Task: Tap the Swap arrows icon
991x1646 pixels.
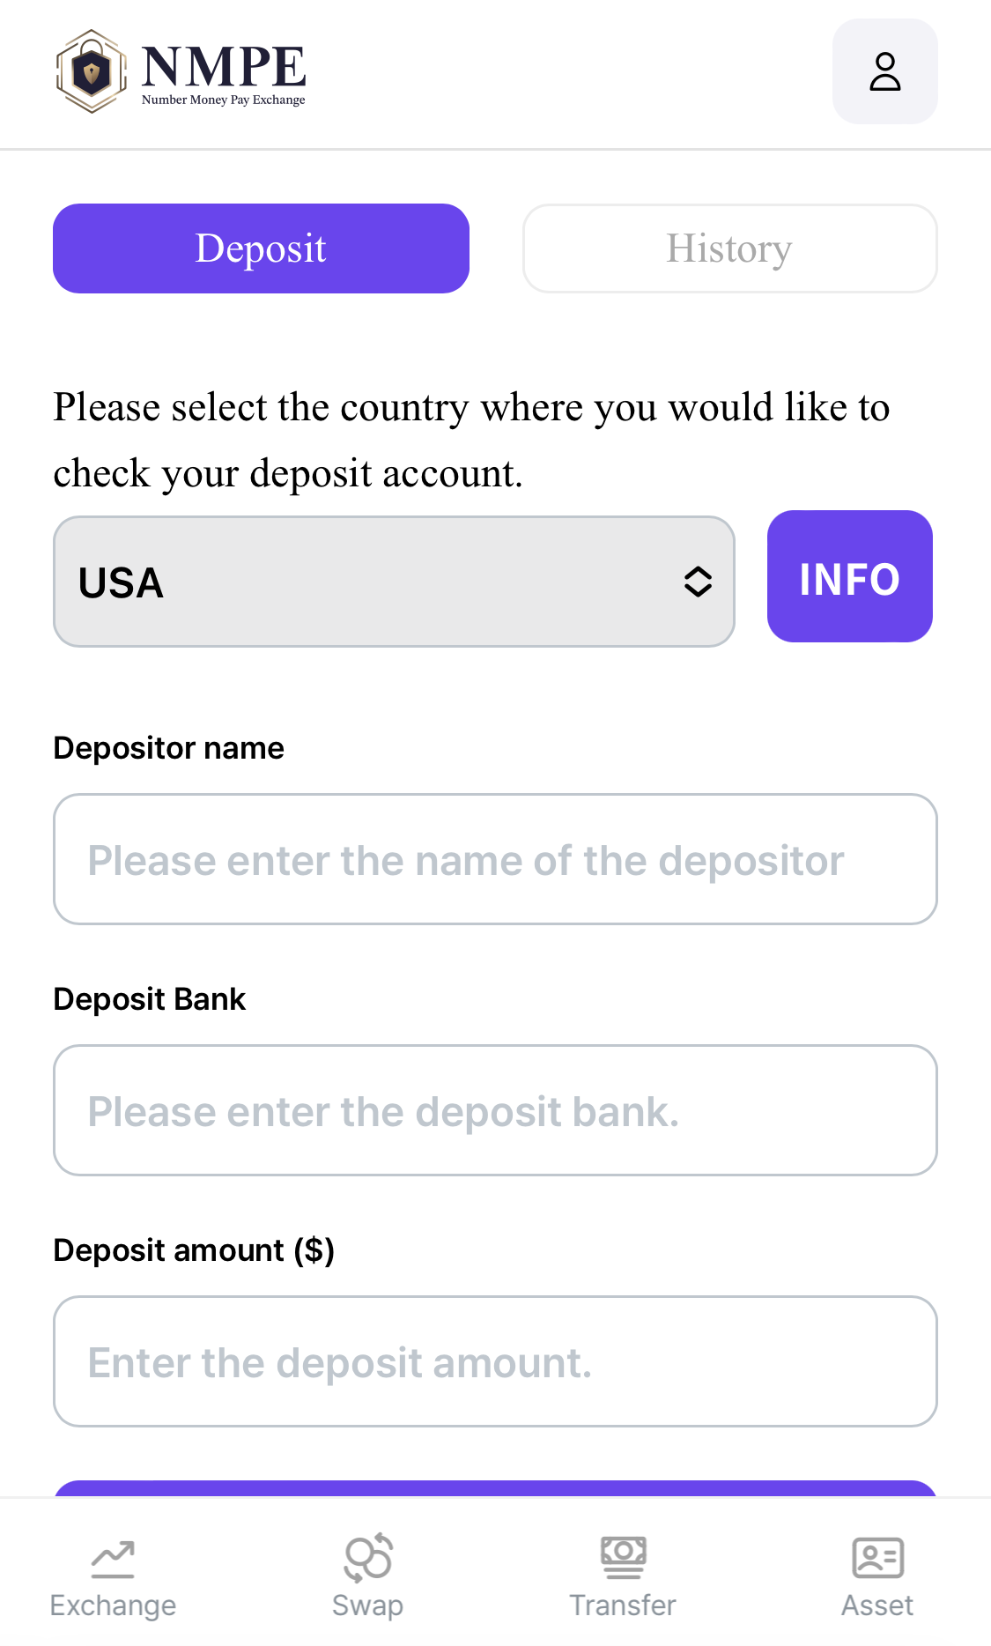Action: 367,1558
